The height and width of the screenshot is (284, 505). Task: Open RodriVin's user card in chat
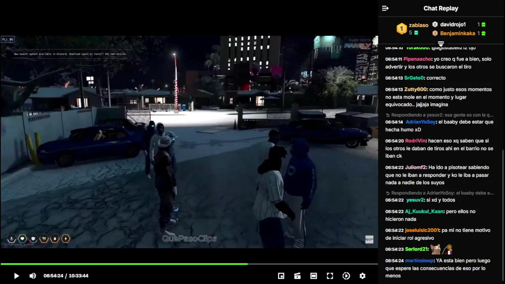point(415,141)
